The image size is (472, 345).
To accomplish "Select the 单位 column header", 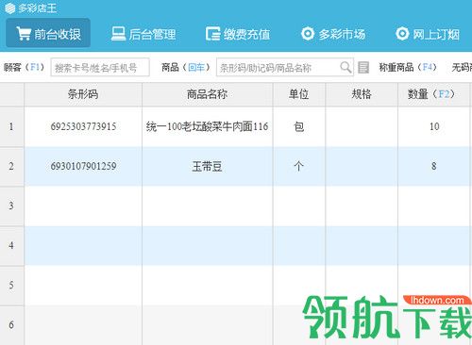I will (x=299, y=94).
